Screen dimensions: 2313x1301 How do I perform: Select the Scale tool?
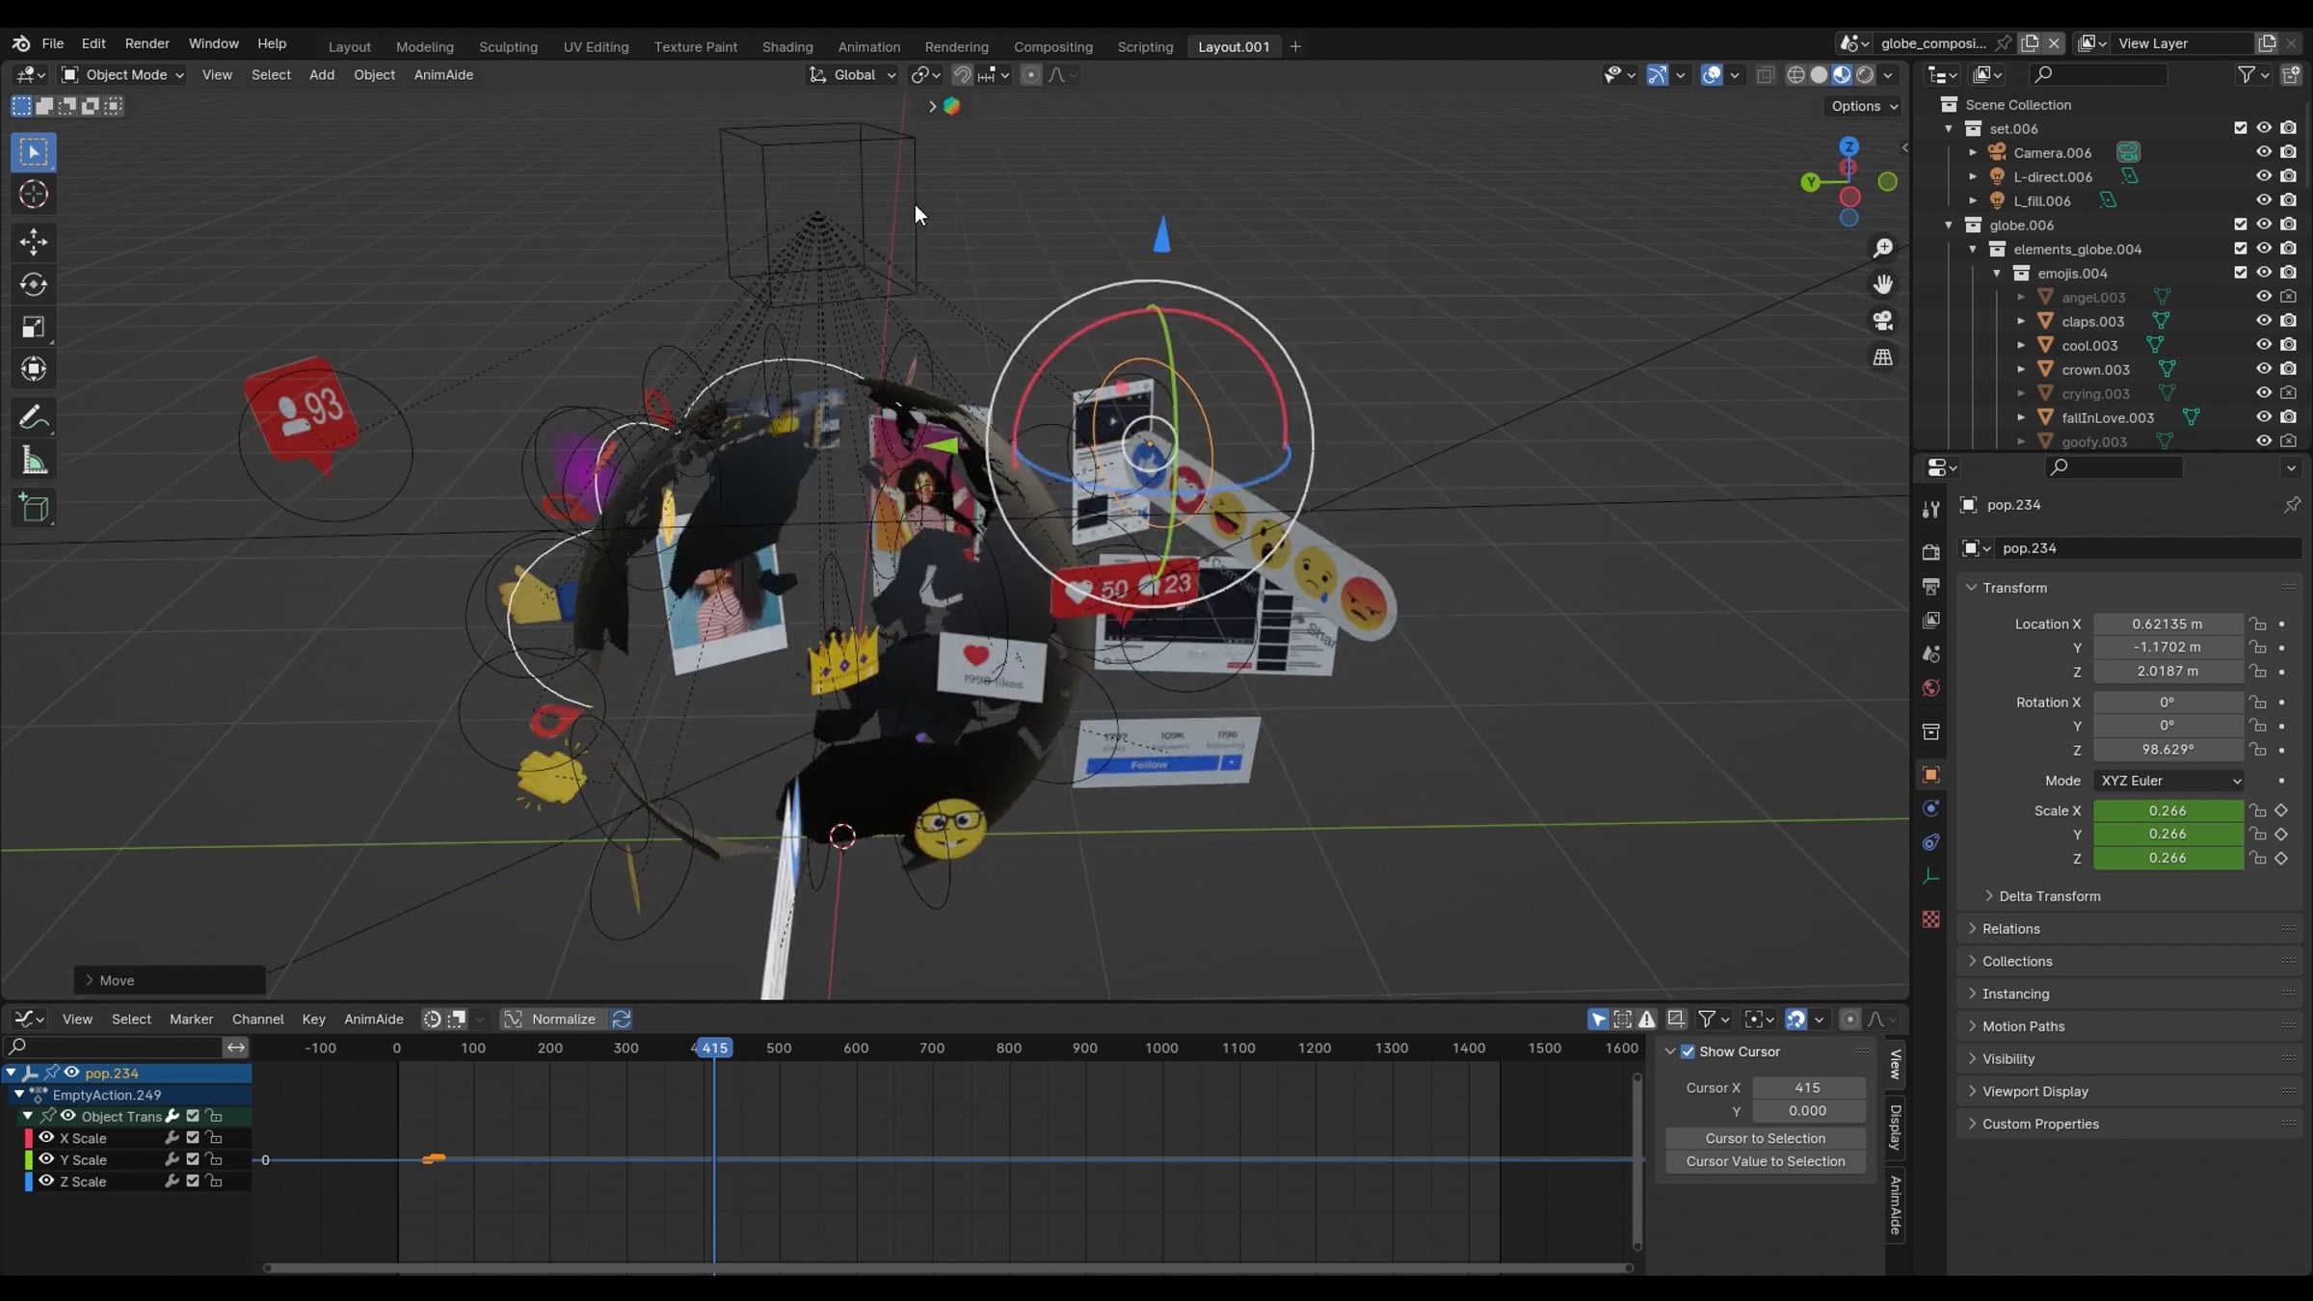pyautogui.click(x=34, y=328)
